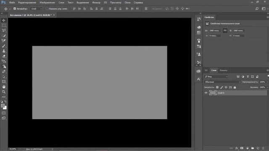Open the opacity slider arrow
Image resolution: width=269 pixels, height=151 pixels.
tap(267, 82)
